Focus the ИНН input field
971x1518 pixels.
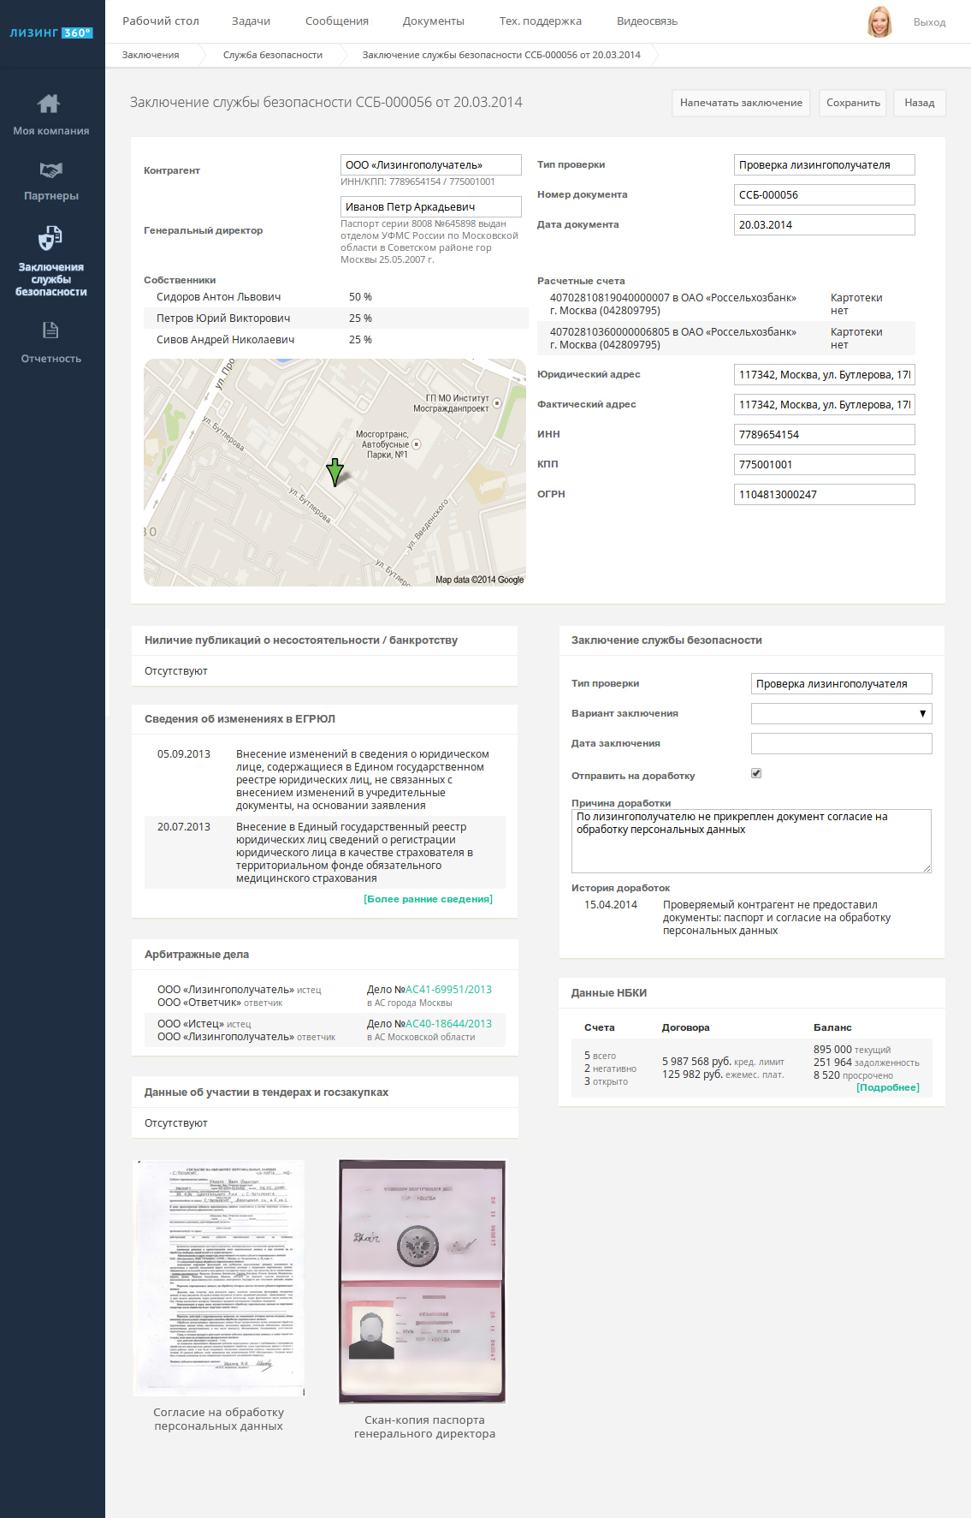(x=825, y=435)
